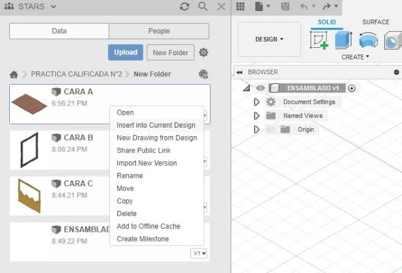Select the CARA B thumbnail

pyautogui.click(x=29, y=150)
